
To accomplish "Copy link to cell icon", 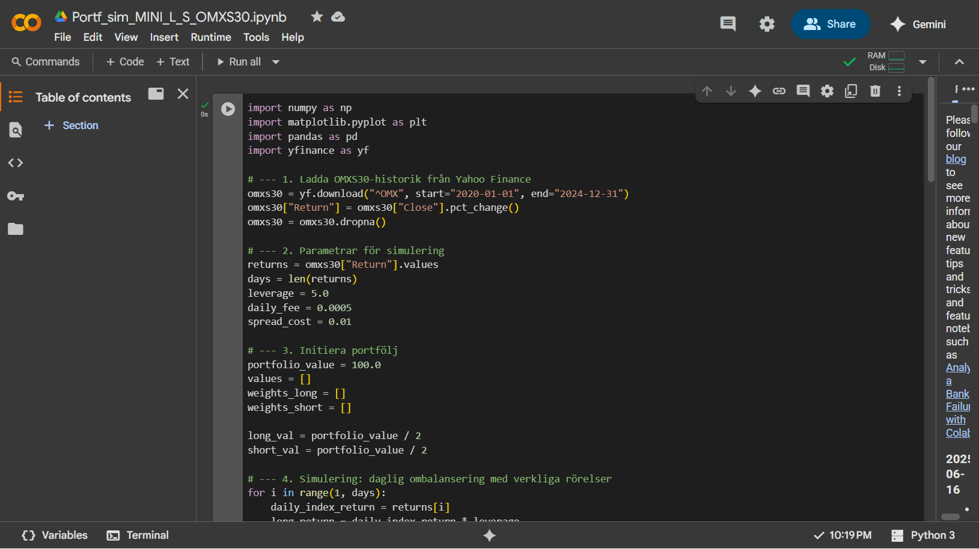I will (779, 91).
